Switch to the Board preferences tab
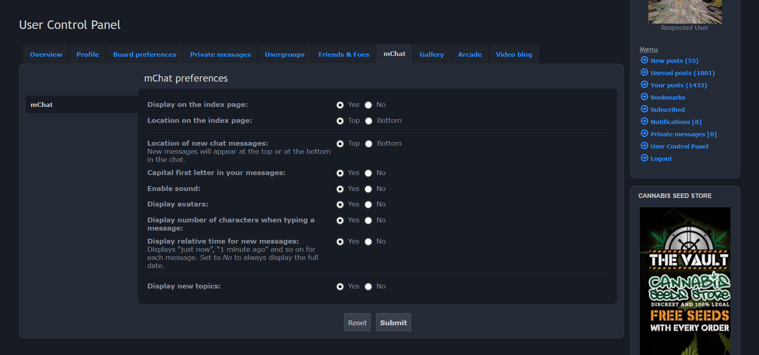Screen dimensions: 759x355 [144, 55]
